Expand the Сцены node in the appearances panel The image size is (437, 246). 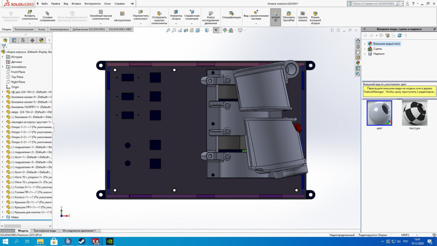pyautogui.click(x=365, y=49)
